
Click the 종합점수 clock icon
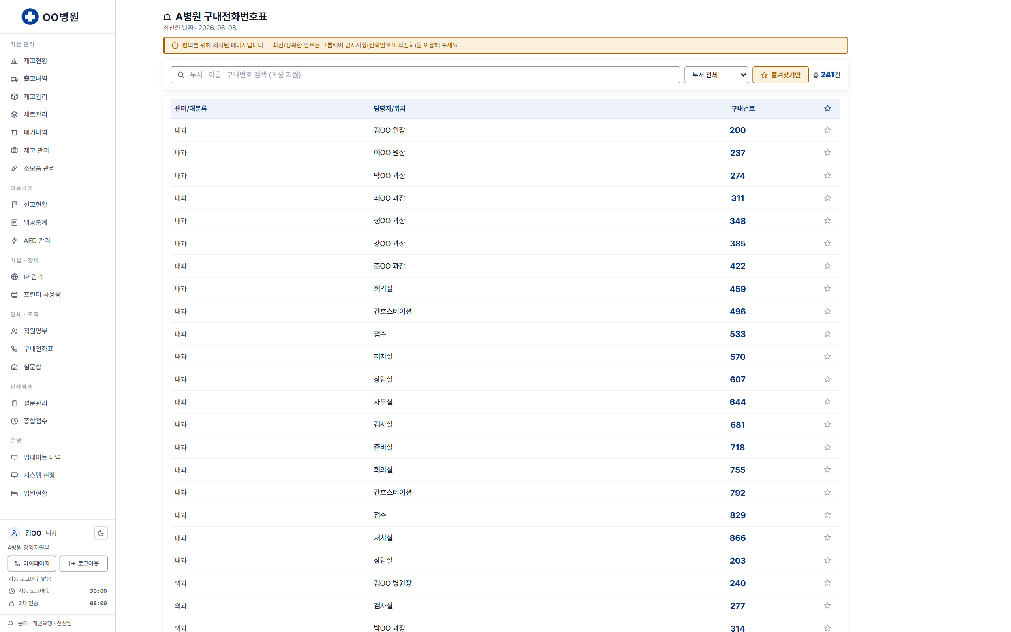(14, 421)
